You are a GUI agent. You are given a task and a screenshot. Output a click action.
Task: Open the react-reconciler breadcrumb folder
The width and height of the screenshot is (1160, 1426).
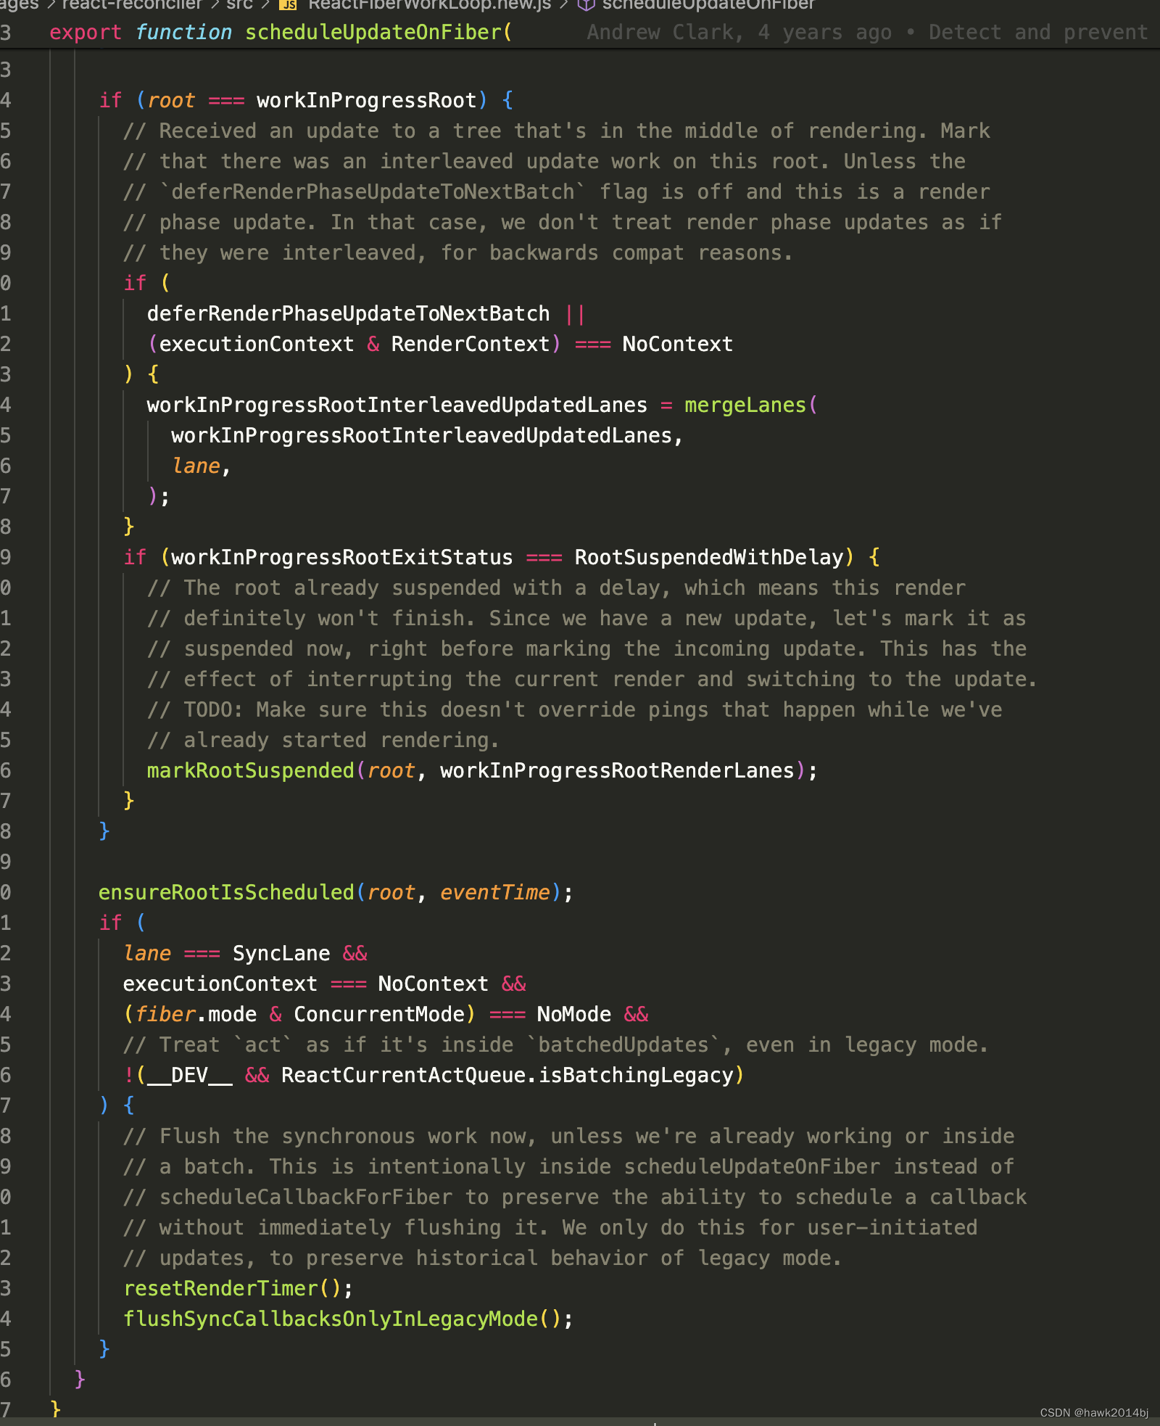(x=132, y=5)
